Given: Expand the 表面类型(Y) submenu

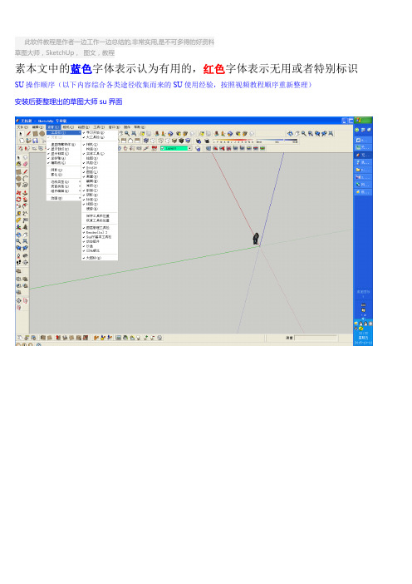Looking at the screenshot, I should pyautogui.click(x=64, y=186).
